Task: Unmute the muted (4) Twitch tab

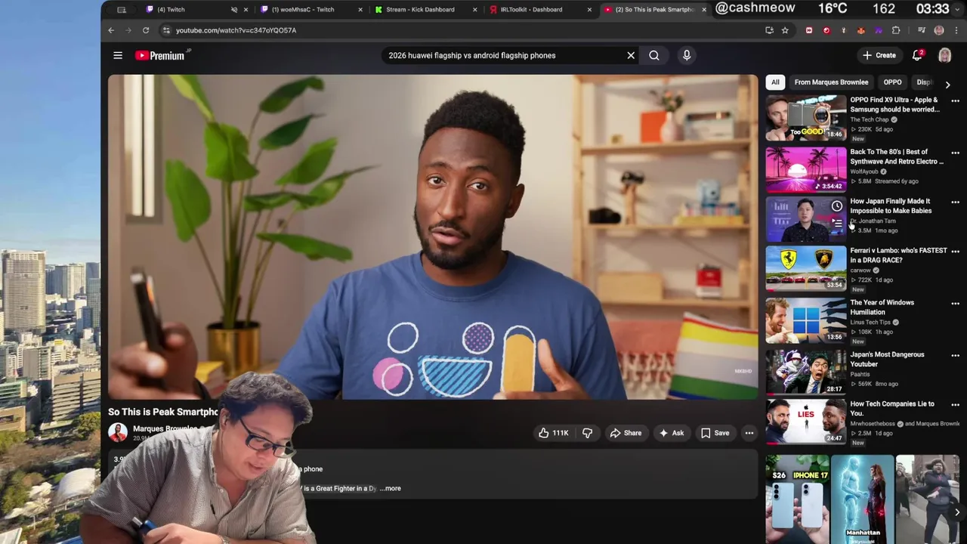Action: coord(234,10)
